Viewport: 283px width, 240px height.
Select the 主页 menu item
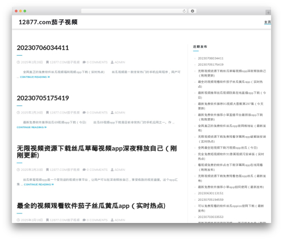268,22
